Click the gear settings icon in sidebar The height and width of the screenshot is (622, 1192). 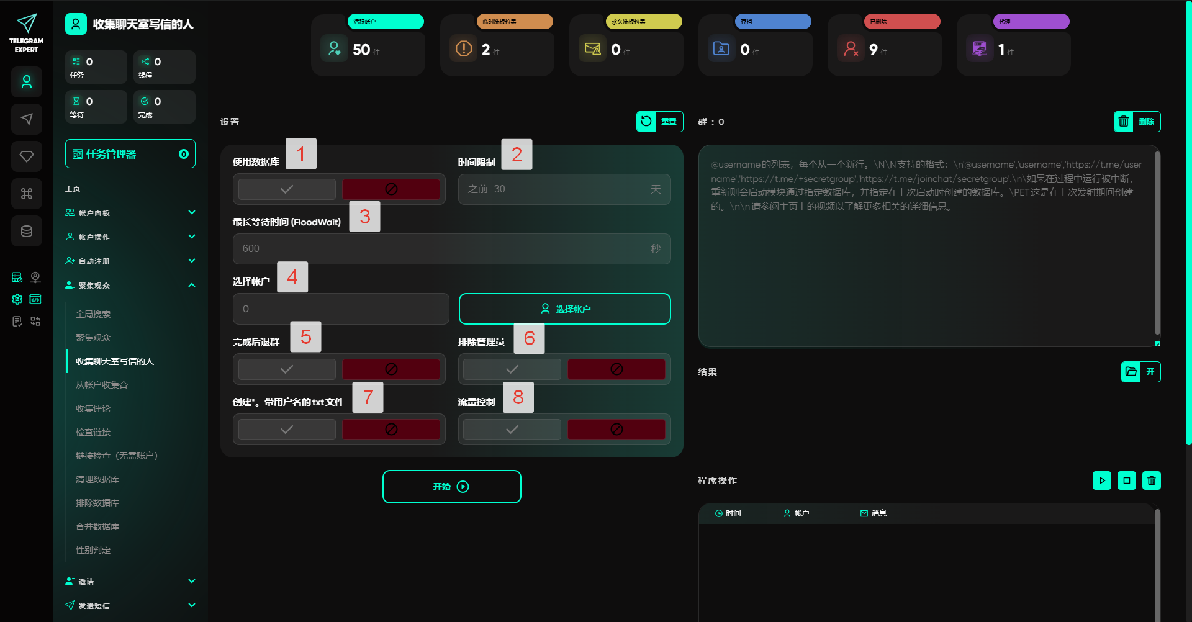(x=17, y=299)
